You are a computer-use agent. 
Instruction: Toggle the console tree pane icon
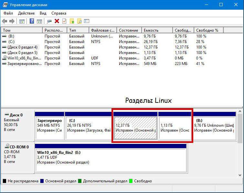click(x=22, y=21)
